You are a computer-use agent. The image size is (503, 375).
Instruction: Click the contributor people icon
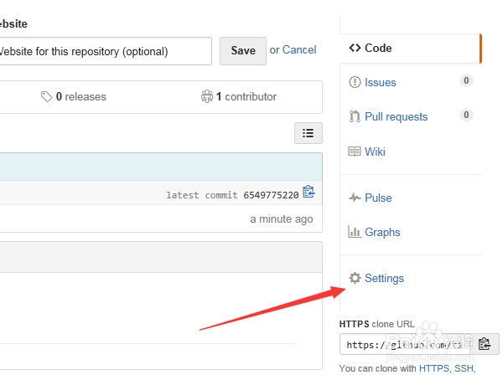pyautogui.click(x=207, y=96)
